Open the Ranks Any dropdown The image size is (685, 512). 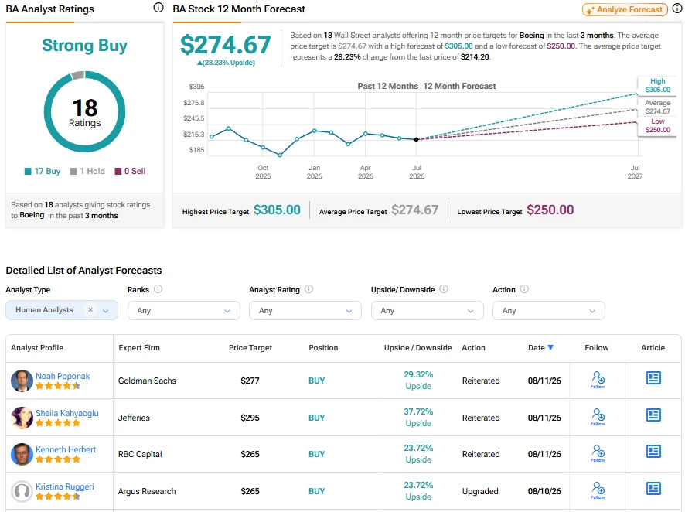pos(183,311)
